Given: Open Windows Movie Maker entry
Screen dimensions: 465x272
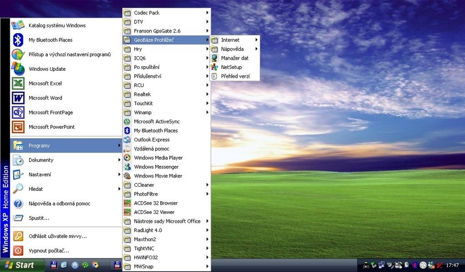Looking at the screenshot, I should (x=158, y=176).
